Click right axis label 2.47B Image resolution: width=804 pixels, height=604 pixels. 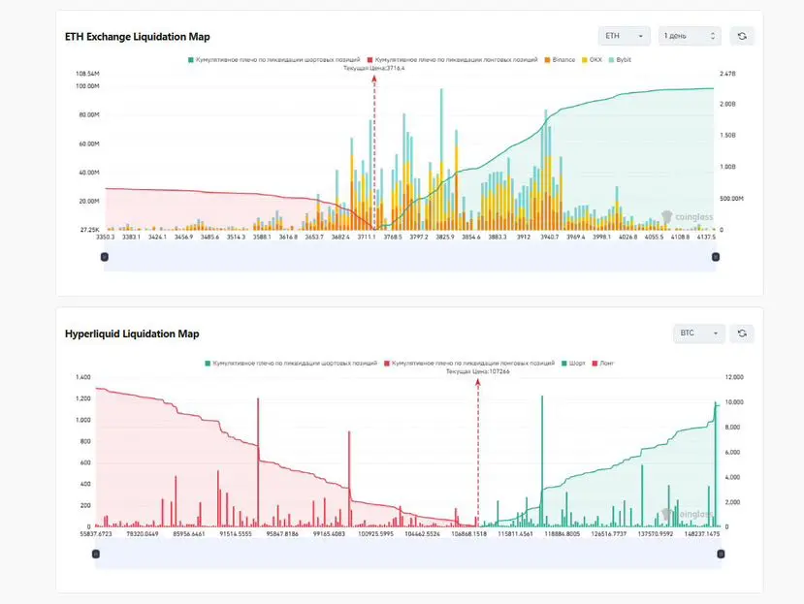[x=727, y=74]
